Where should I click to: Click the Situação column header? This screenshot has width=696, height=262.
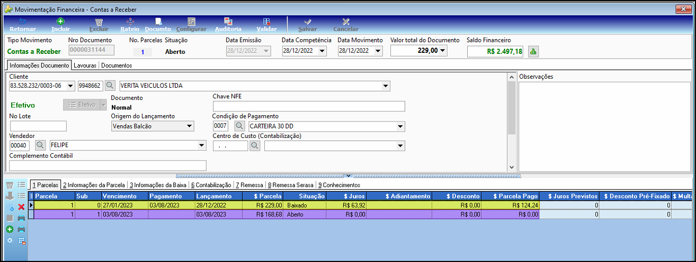(x=305, y=196)
